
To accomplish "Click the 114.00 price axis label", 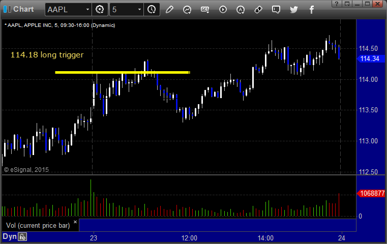I will (x=368, y=79).
